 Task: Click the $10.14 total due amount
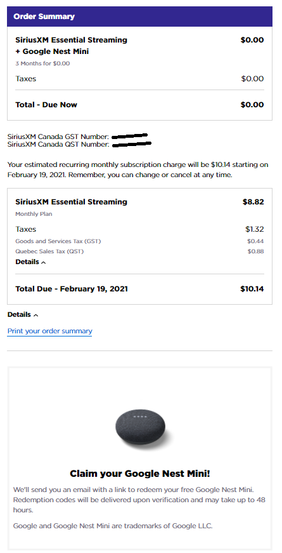tap(252, 289)
